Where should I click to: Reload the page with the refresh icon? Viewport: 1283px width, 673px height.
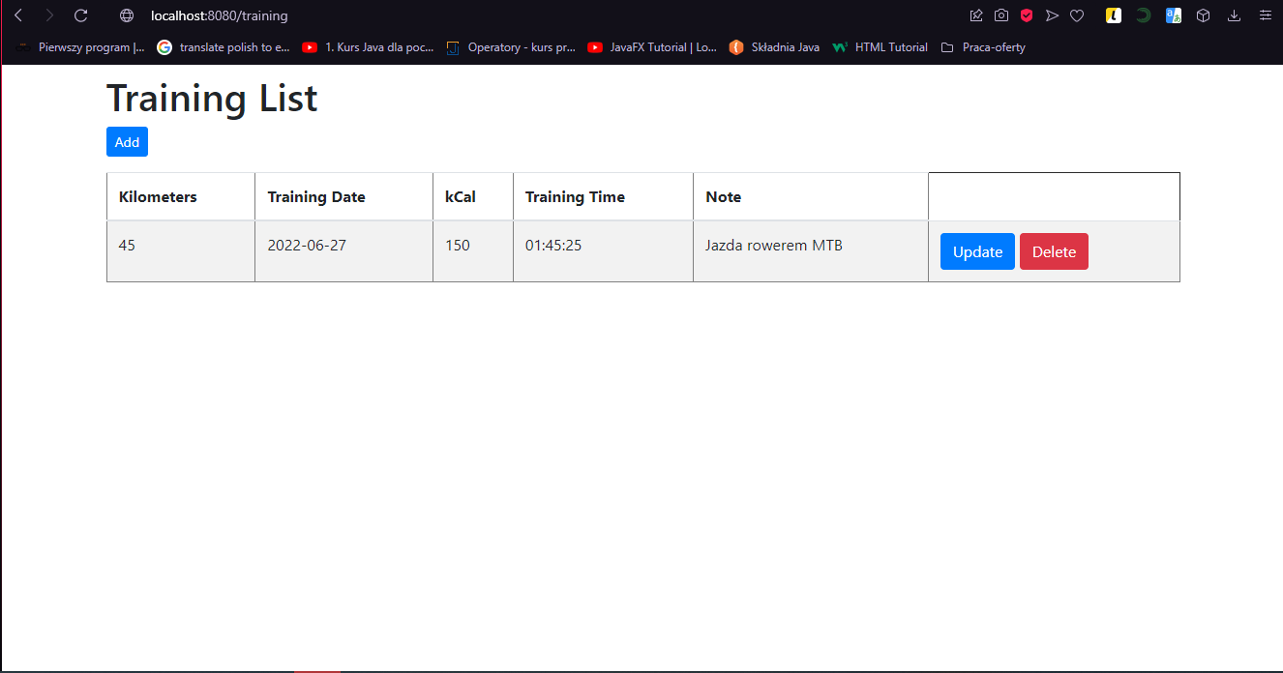coord(81,15)
